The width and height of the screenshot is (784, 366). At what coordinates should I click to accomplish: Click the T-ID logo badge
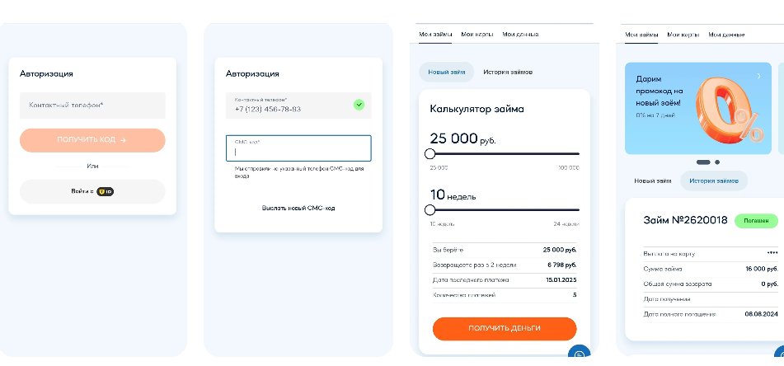[105, 191]
